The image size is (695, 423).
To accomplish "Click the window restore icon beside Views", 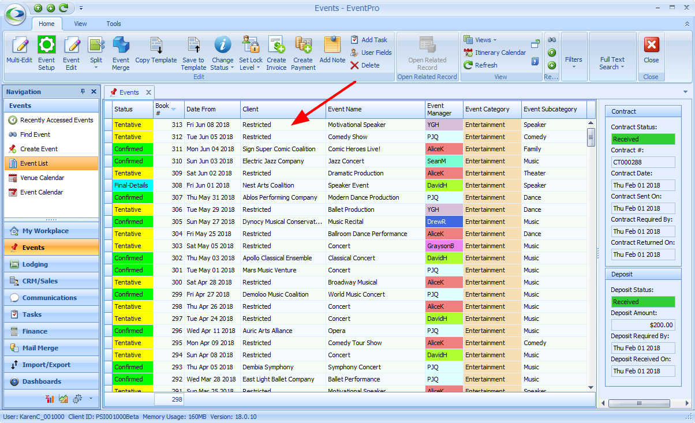I will (x=535, y=43).
